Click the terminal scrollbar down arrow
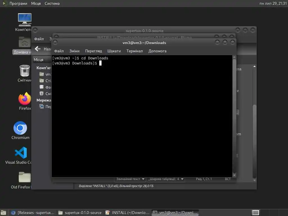Screen dimensions: 288x216 (234, 175)
